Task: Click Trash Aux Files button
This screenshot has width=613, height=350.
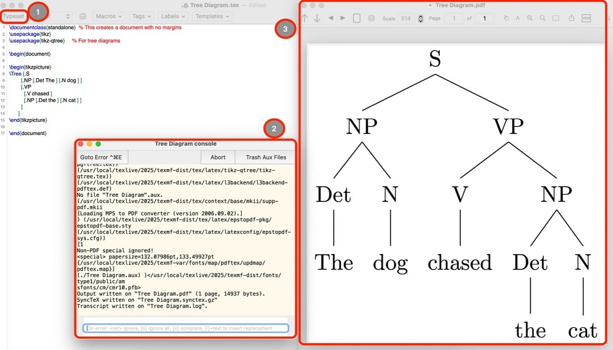Action: point(266,157)
